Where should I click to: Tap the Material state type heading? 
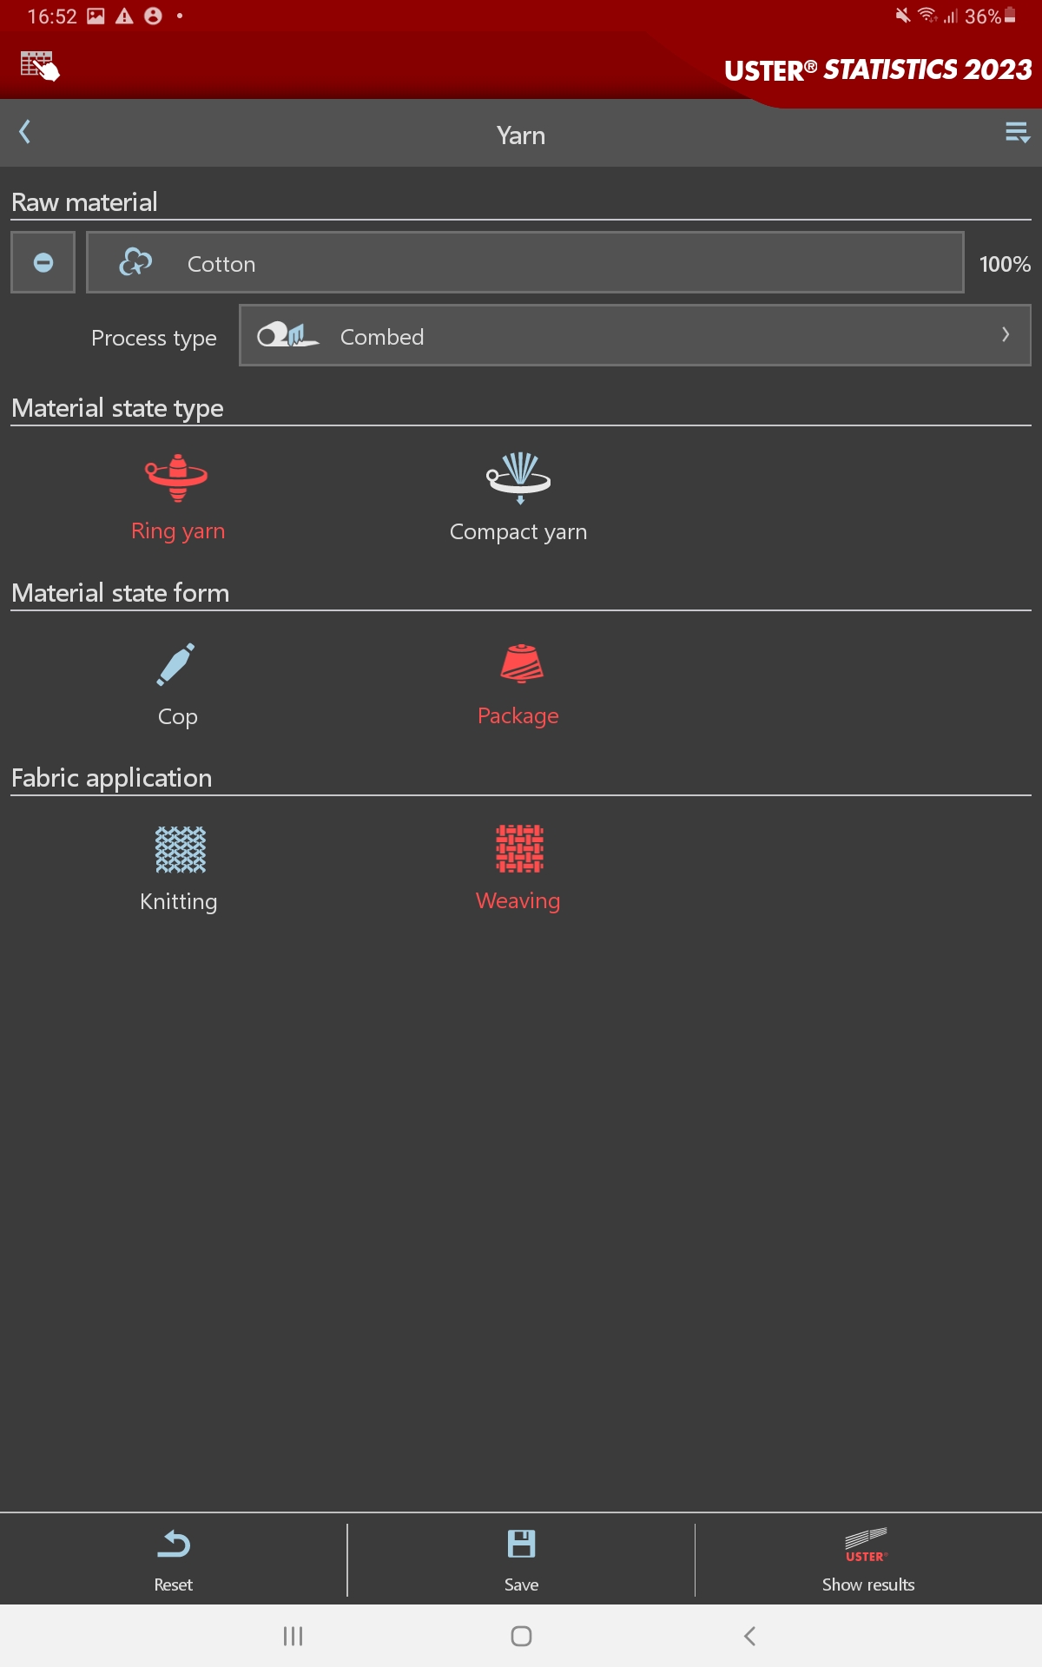coord(117,408)
